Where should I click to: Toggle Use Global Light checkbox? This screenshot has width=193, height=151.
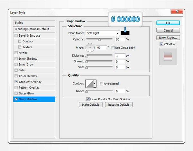pos(113,48)
